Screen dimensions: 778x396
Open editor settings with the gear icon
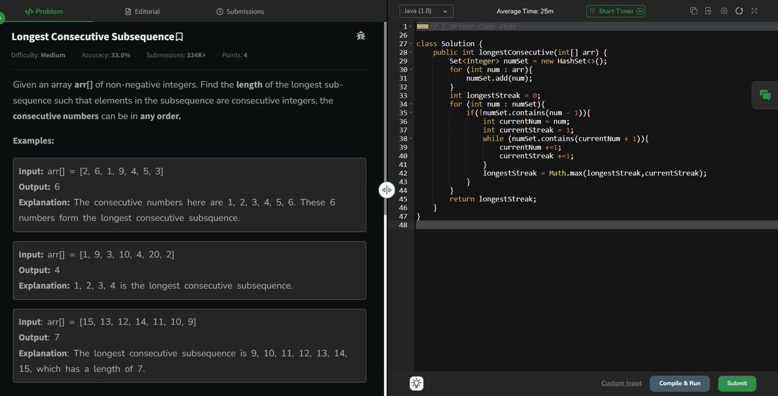(724, 11)
